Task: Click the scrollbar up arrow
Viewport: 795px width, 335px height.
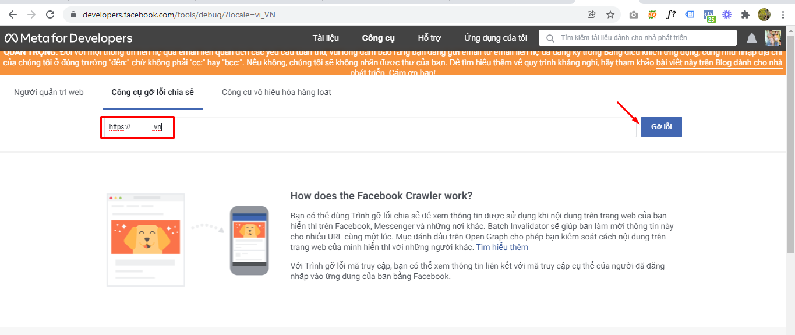Action: click(x=790, y=30)
